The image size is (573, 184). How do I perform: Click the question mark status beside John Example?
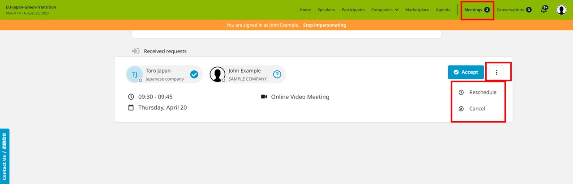pos(277,74)
